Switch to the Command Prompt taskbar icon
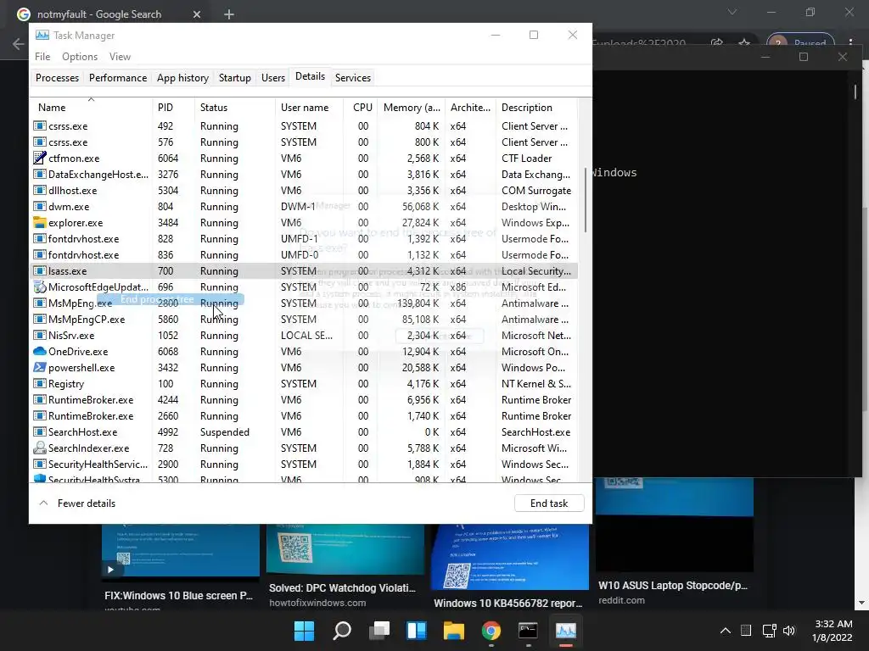This screenshot has height=651, width=869. (x=528, y=631)
